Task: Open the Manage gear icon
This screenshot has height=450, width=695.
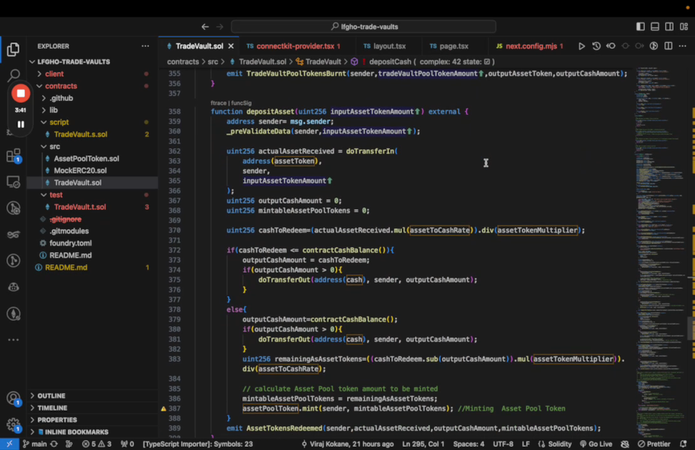Action: pos(13,425)
